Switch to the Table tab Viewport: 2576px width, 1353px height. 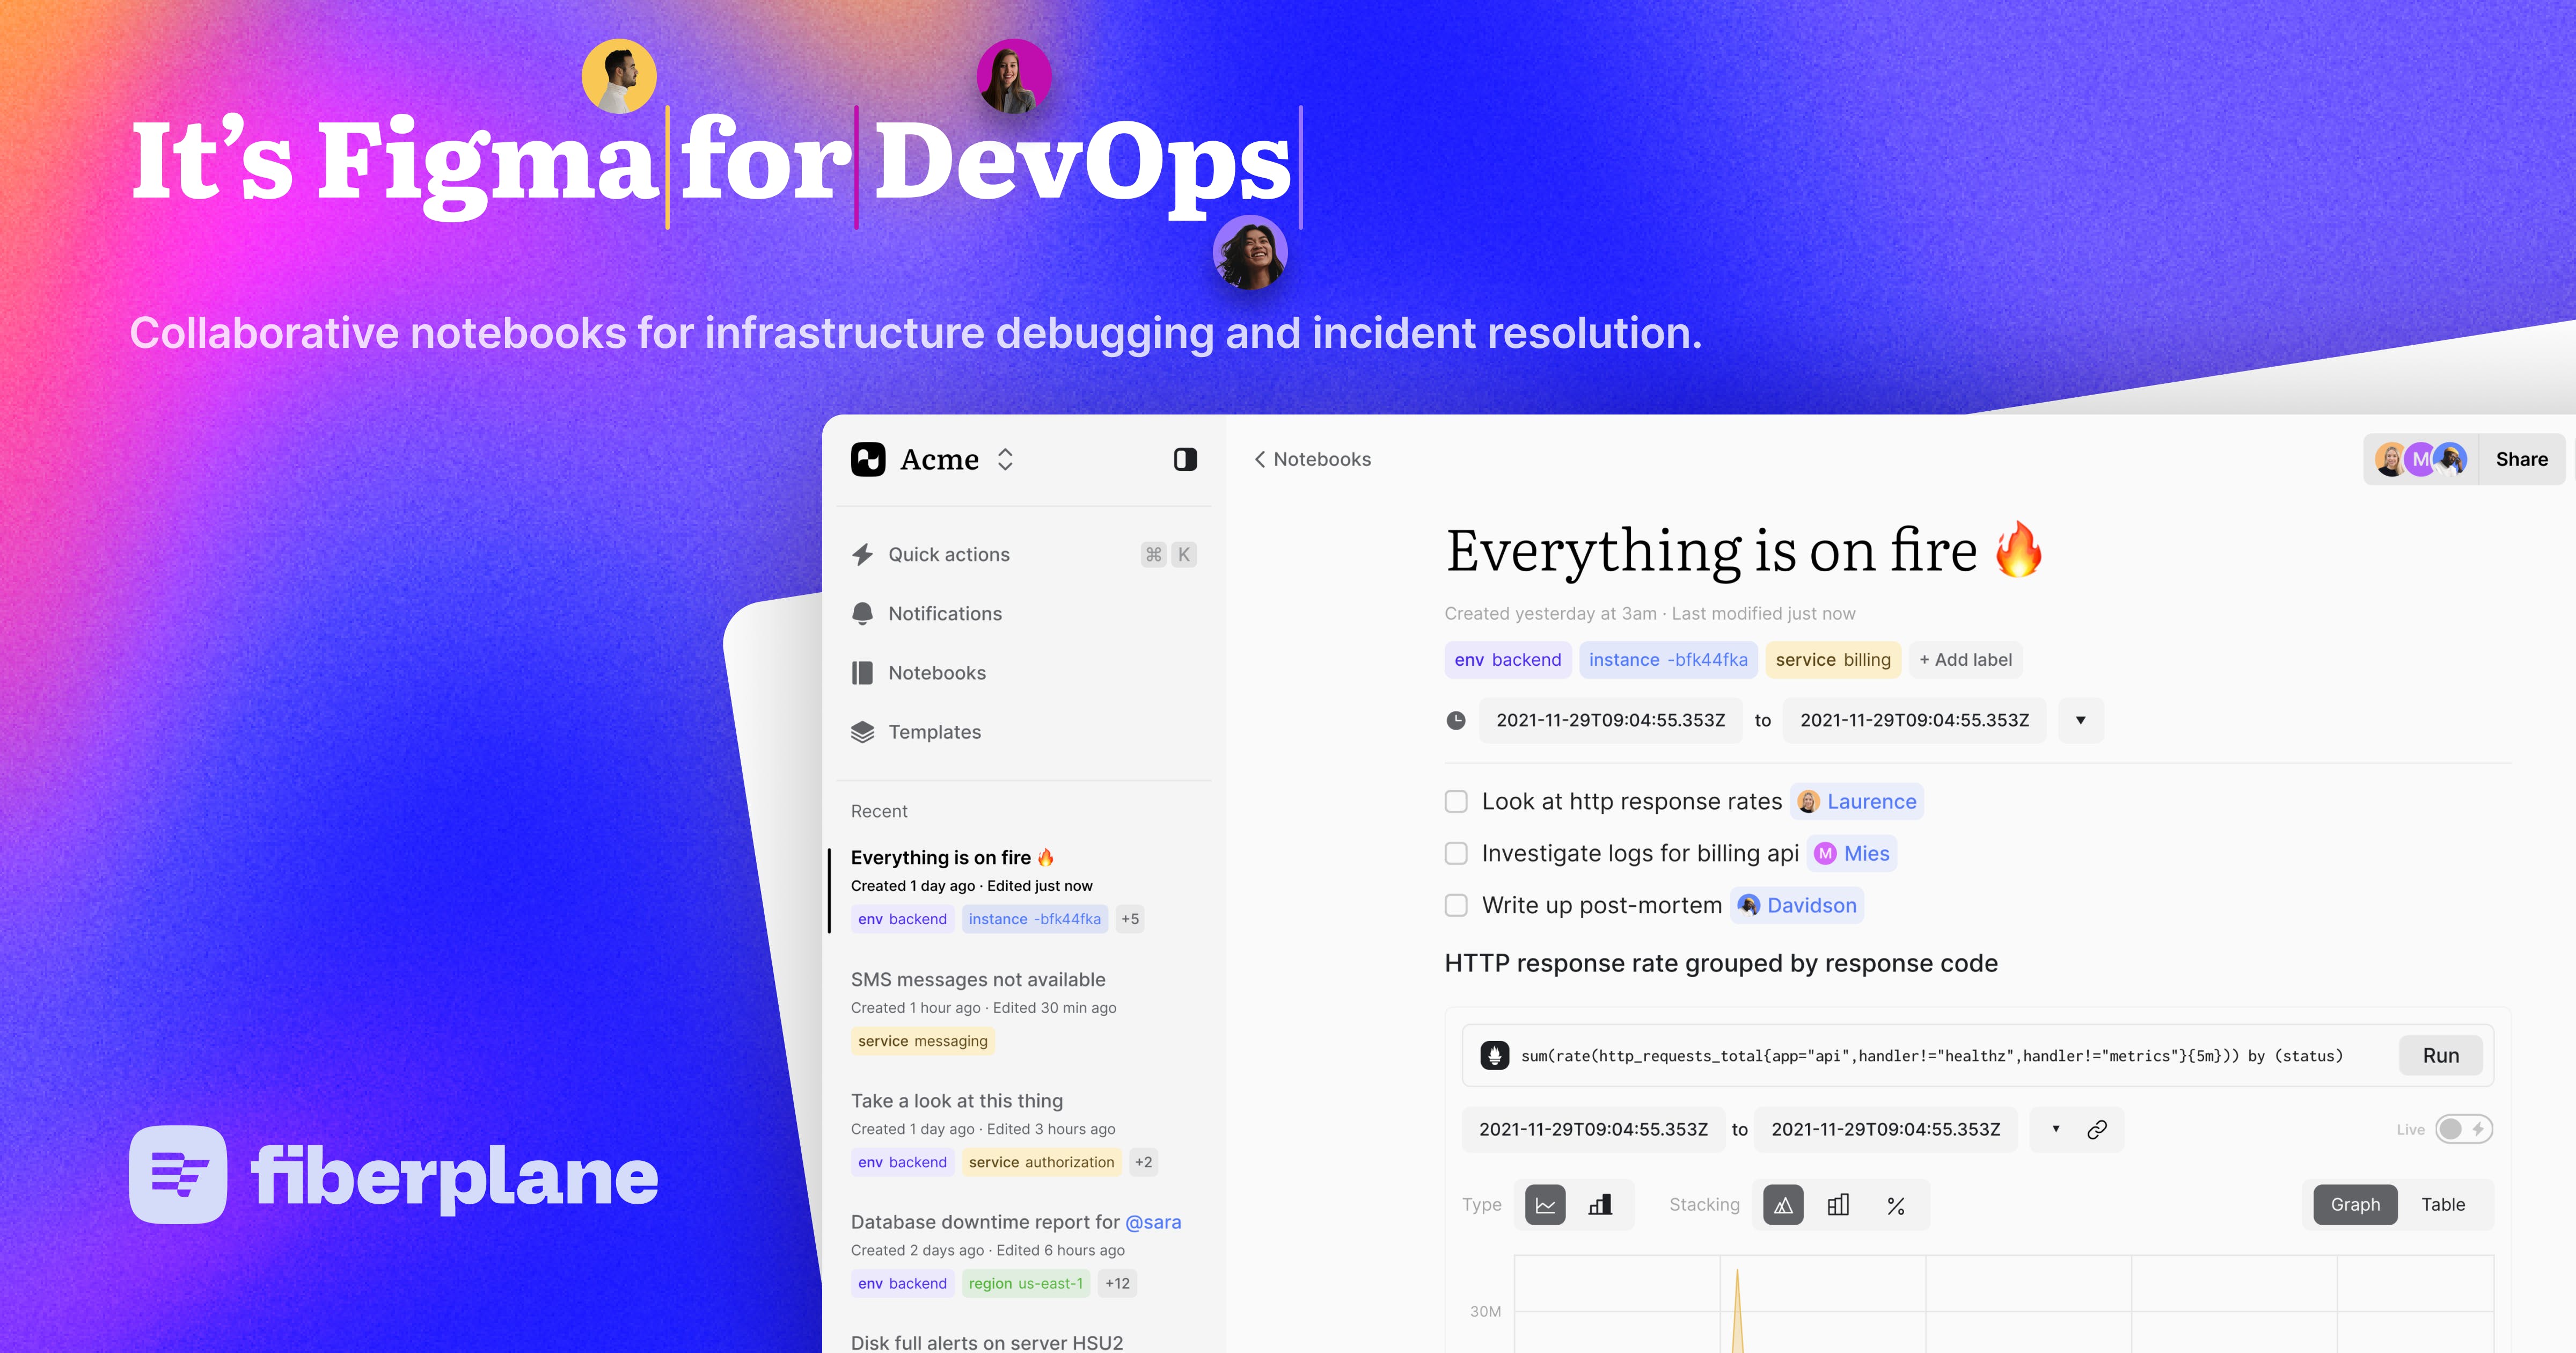point(2442,1205)
